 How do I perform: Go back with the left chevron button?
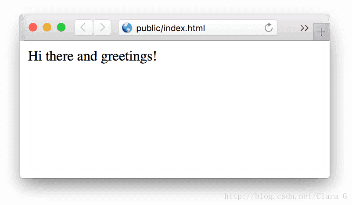tap(83, 28)
